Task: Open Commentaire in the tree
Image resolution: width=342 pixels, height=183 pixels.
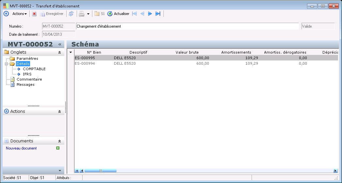Action: (x=29, y=79)
